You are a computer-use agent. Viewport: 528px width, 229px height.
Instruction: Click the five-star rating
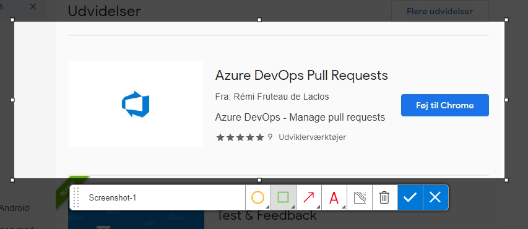tap(240, 137)
